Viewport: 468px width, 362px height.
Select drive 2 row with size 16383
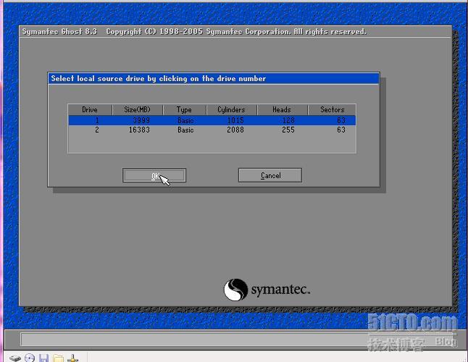[212, 130]
